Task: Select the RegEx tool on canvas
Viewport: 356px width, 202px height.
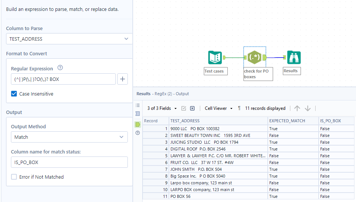Action: [255, 58]
